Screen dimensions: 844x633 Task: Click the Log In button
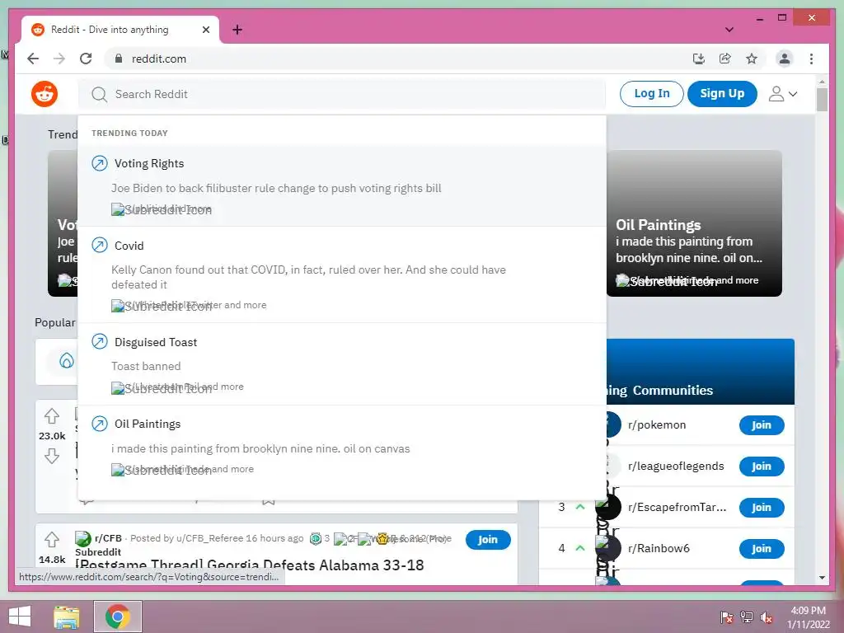coord(652,94)
